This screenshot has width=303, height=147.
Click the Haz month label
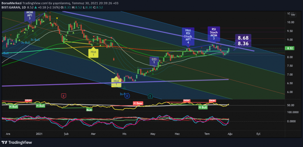[177, 134]
